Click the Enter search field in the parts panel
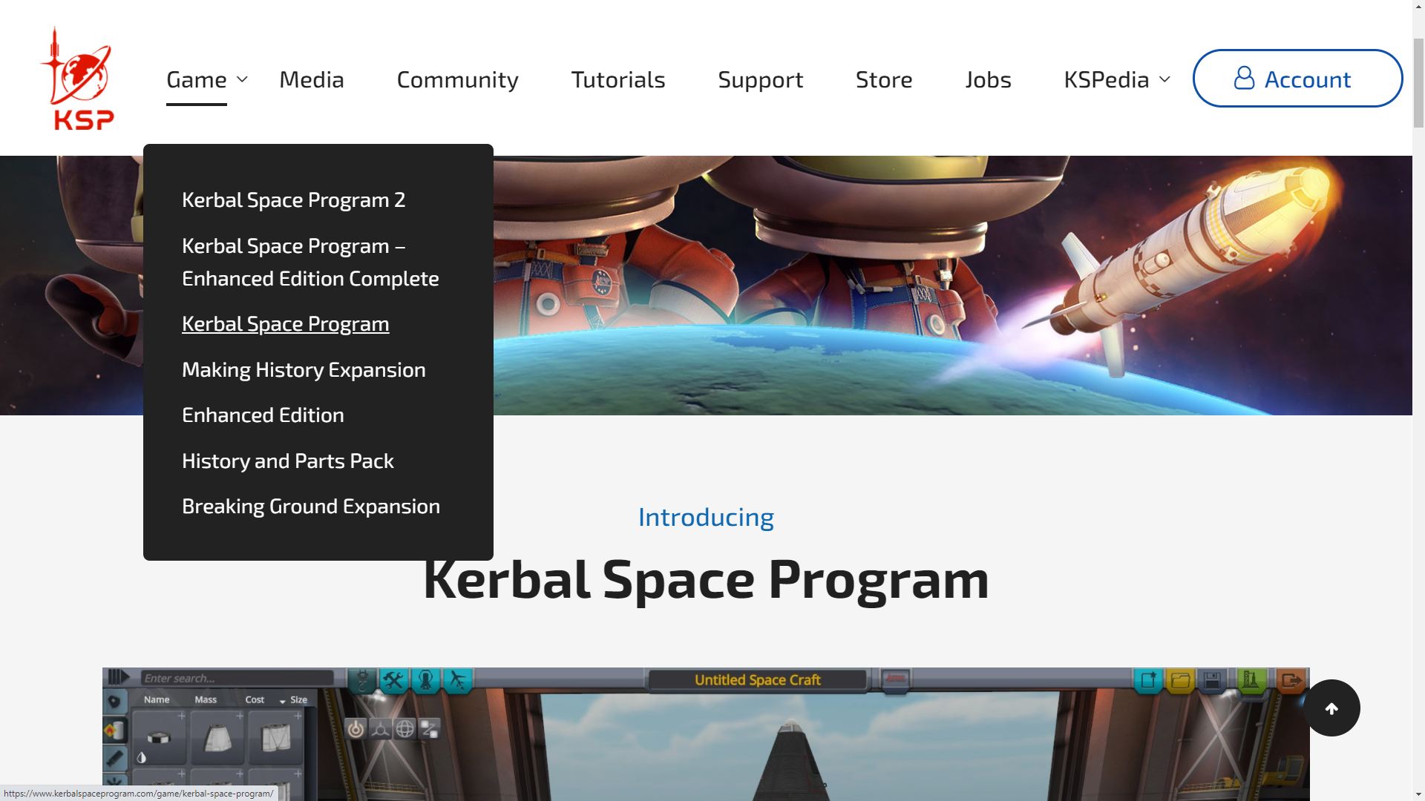Viewport: 1425px width, 801px height. pos(237,678)
